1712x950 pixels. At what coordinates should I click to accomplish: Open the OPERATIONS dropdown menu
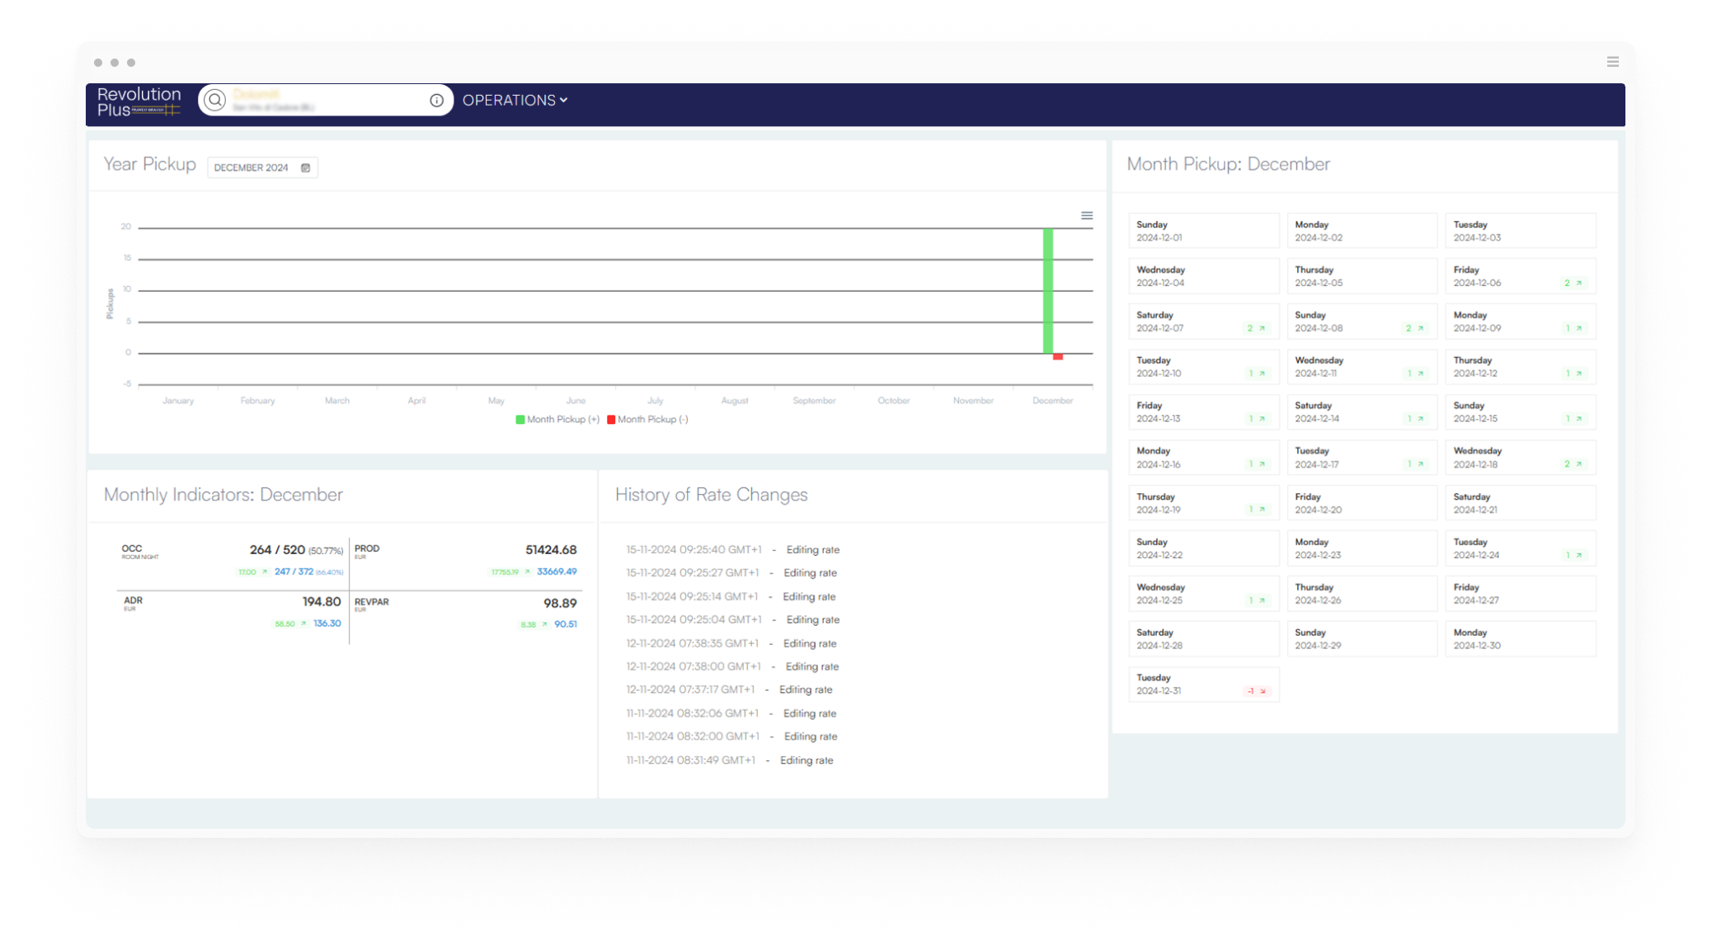click(x=515, y=101)
